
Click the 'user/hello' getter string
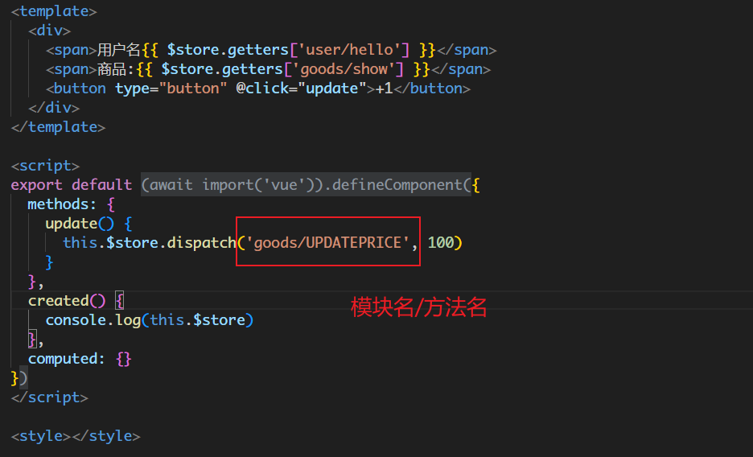pyautogui.click(x=353, y=49)
